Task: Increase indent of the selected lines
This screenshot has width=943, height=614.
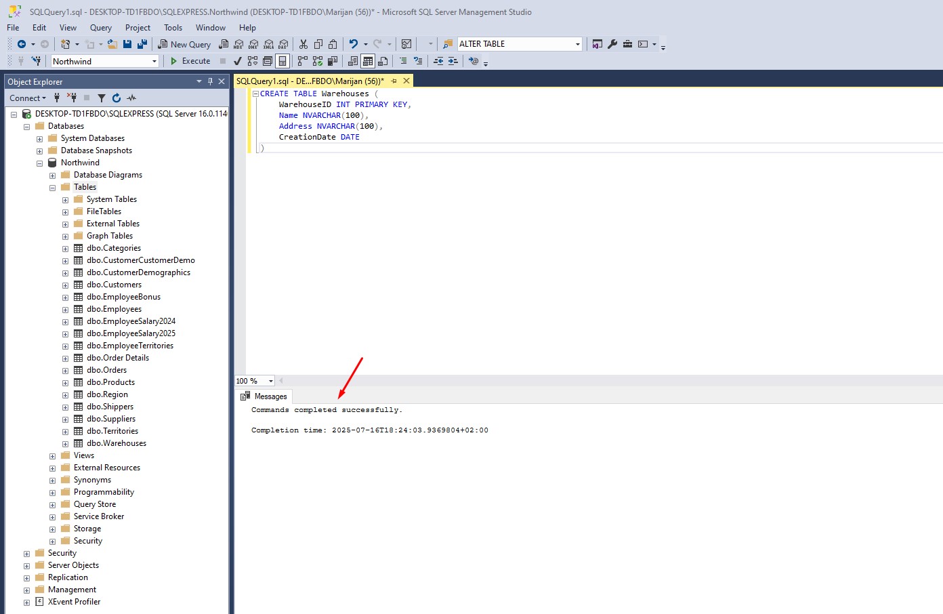Action: click(453, 61)
